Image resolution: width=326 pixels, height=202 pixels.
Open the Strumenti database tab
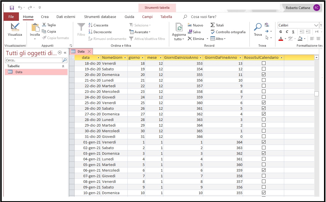(x=100, y=17)
